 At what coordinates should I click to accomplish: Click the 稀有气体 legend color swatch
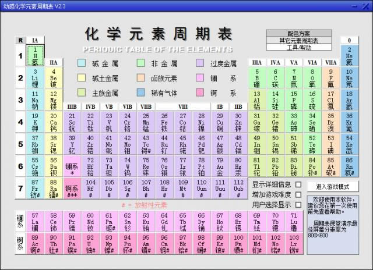coord(140,93)
